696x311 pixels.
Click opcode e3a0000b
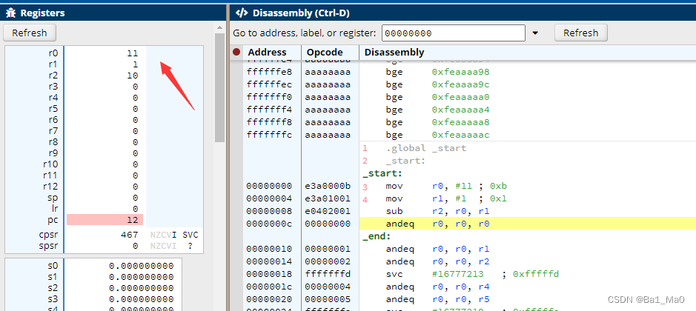(328, 186)
